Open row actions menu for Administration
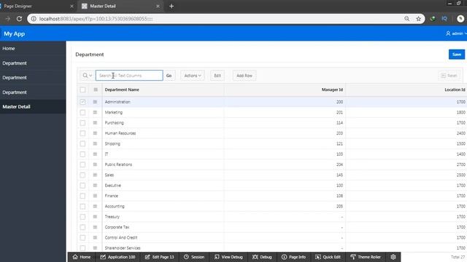This screenshot has width=467, height=262. 95,102
